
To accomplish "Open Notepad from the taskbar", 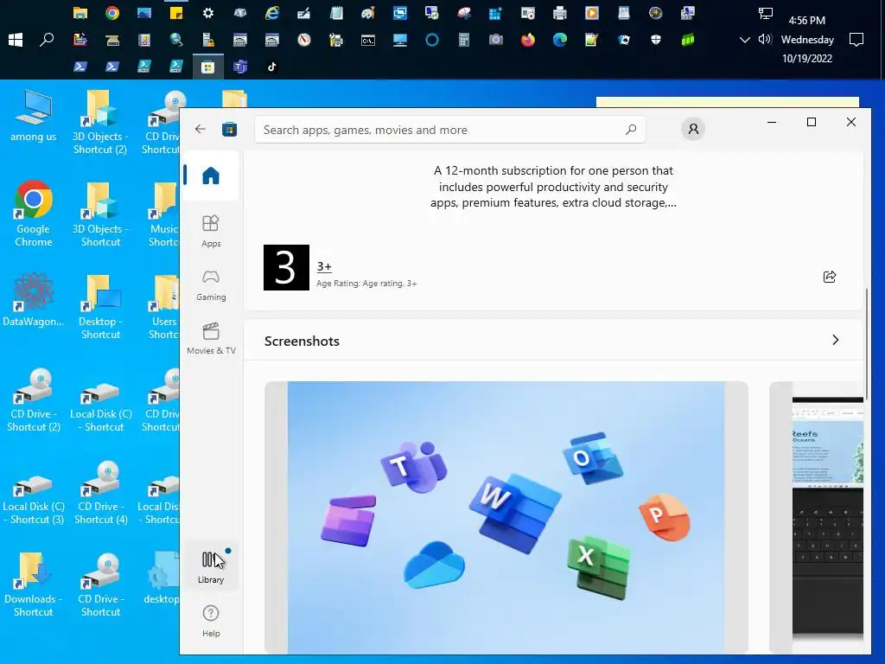I will [x=336, y=13].
